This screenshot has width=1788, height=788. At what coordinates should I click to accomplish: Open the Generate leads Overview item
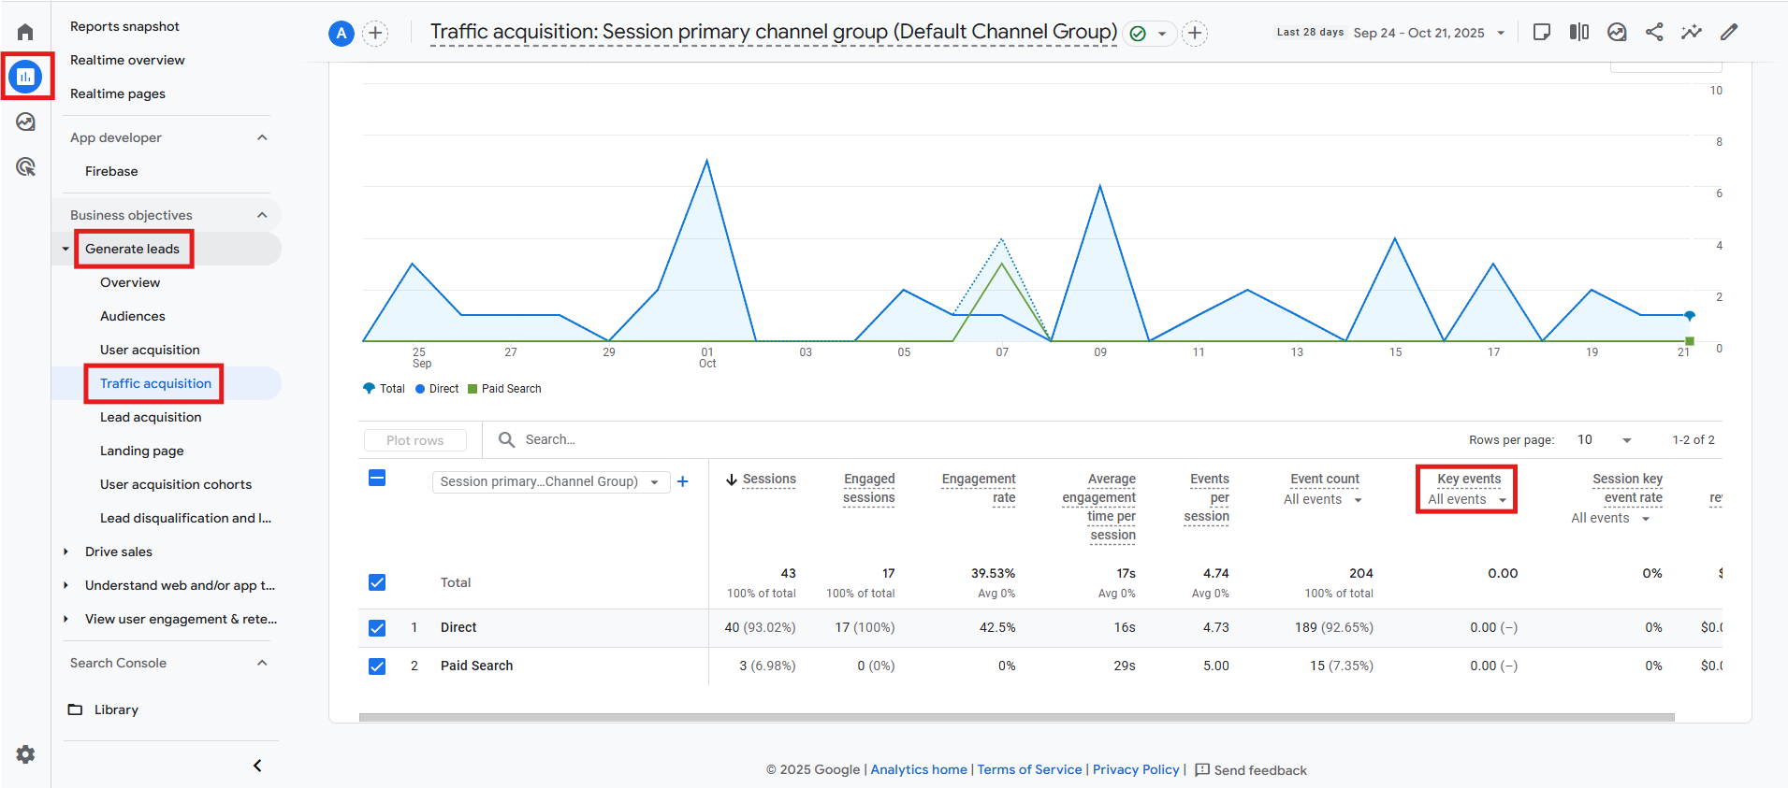coord(130,282)
